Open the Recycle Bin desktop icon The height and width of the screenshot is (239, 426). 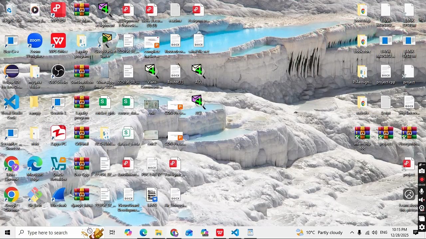pyautogui.click(x=11, y=13)
